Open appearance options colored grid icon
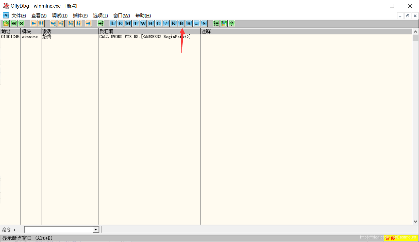The height and width of the screenshot is (242, 419). pyautogui.click(x=224, y=24)
